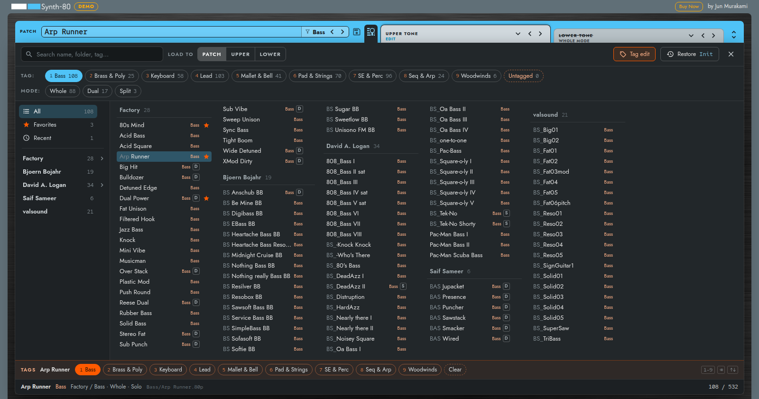Click the sort arrows icon in tags bar
The height and width of the screenshot is (399, 759).
(733, 370)
